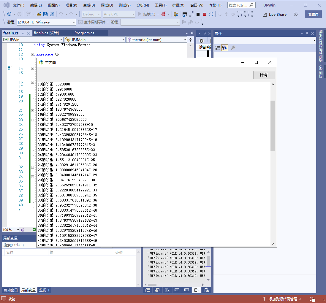Click the Hot Reload flame icon
This screenshot has width=326, height=303.
click(x=164, y=14)
